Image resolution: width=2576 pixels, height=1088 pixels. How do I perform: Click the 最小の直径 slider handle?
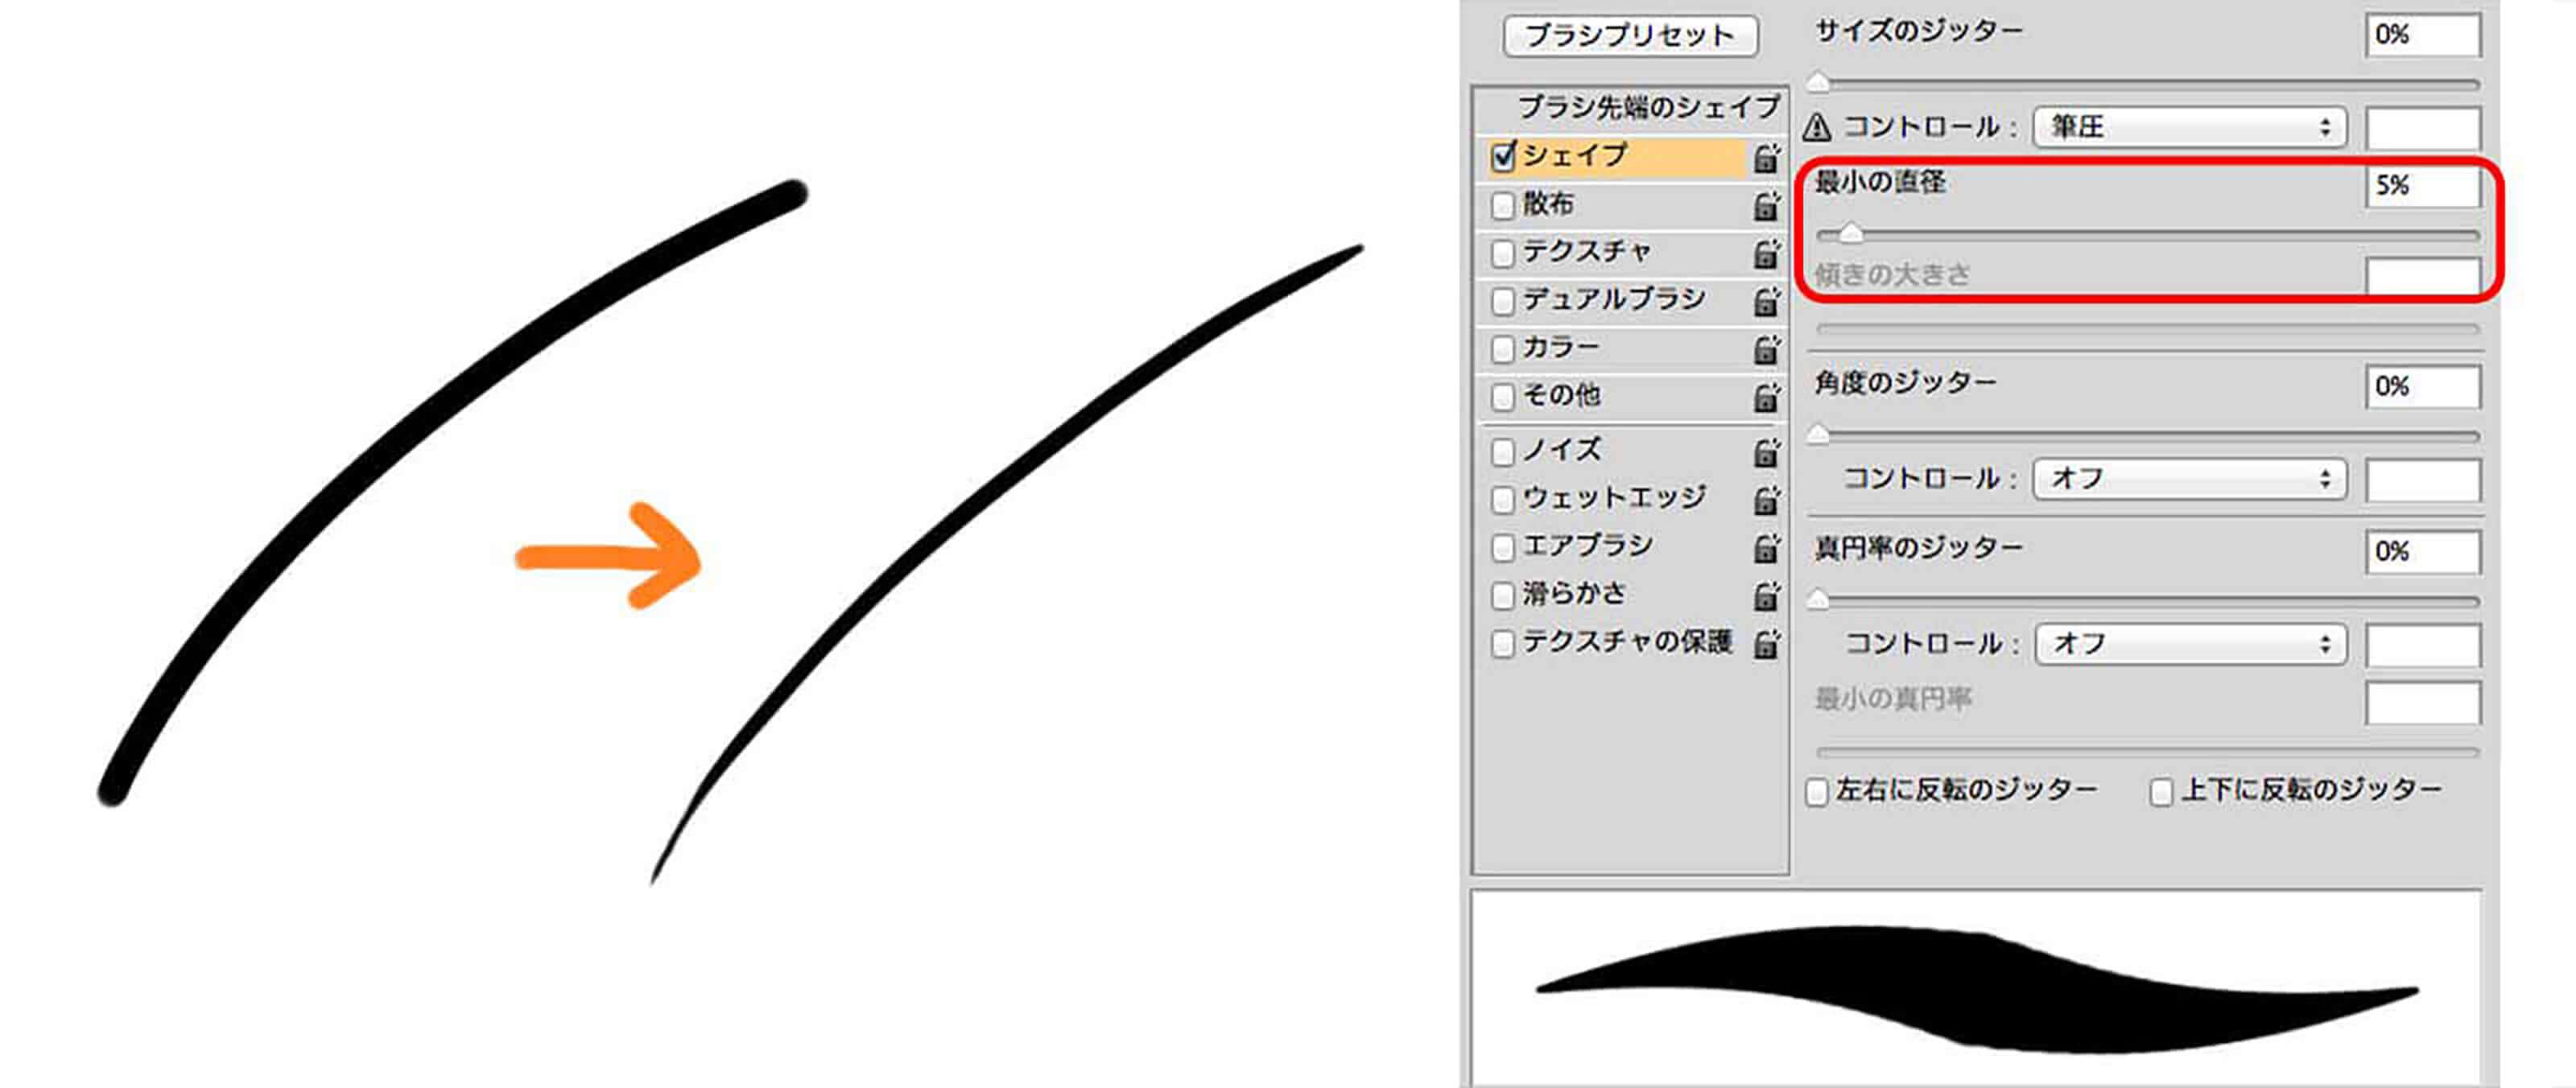click(1851, 234)
